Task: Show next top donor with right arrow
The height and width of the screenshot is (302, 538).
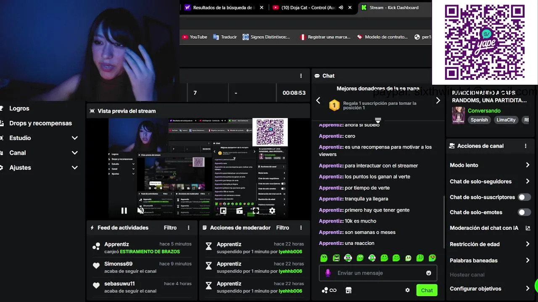Action: pyautogui.click(x=438, y=101)
